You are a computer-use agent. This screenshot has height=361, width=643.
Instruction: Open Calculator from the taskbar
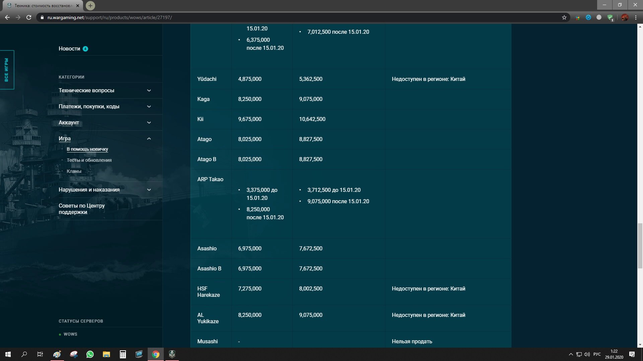click(123, 354)
